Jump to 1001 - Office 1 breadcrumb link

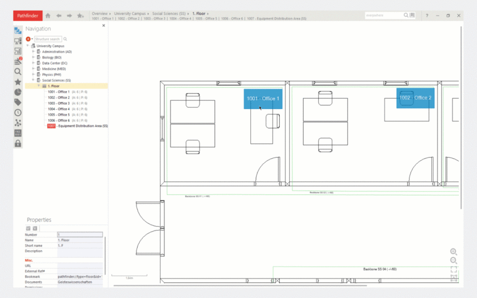pos(103,18)
